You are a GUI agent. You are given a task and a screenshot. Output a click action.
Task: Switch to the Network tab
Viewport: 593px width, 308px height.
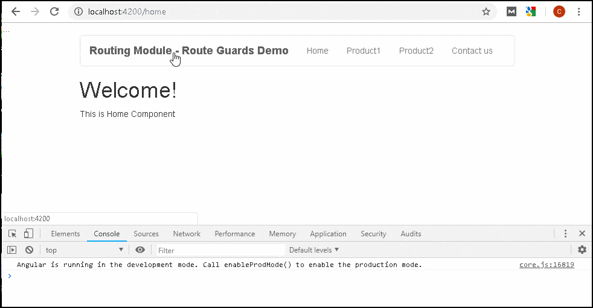tap(187, 234)
